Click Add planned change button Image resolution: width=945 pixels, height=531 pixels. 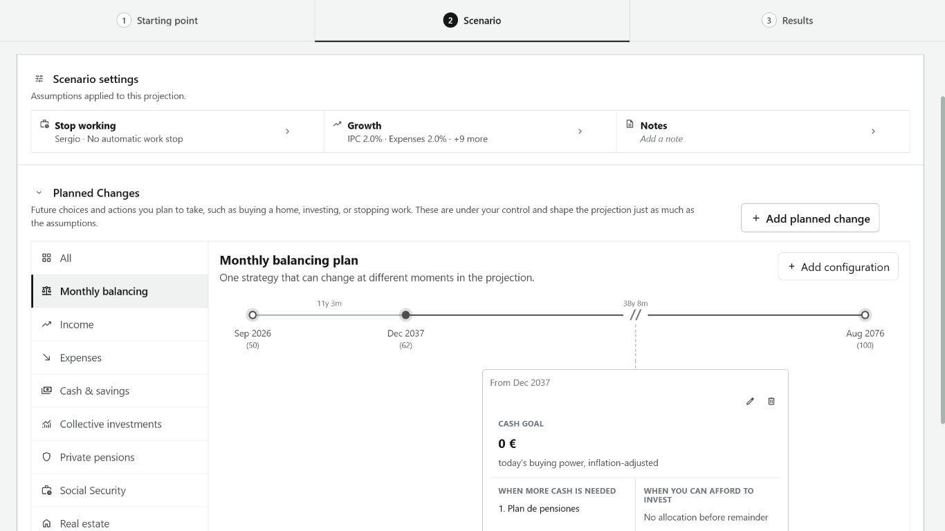810,218
